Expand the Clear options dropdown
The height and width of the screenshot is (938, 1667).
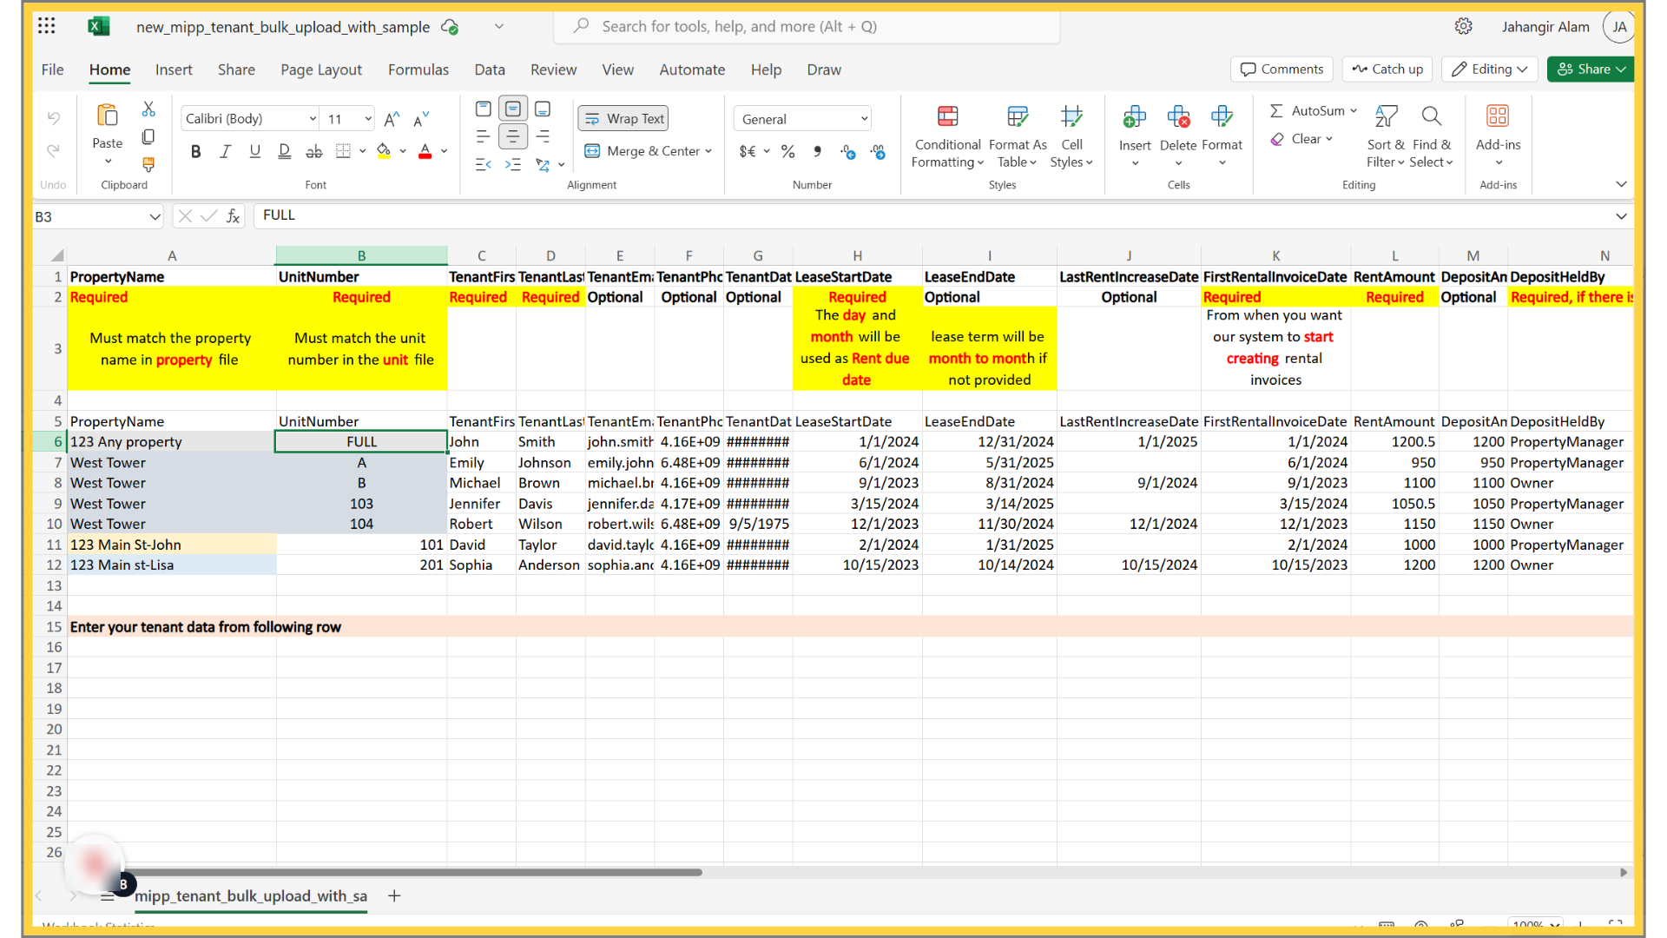click(x=1329, y=139)
